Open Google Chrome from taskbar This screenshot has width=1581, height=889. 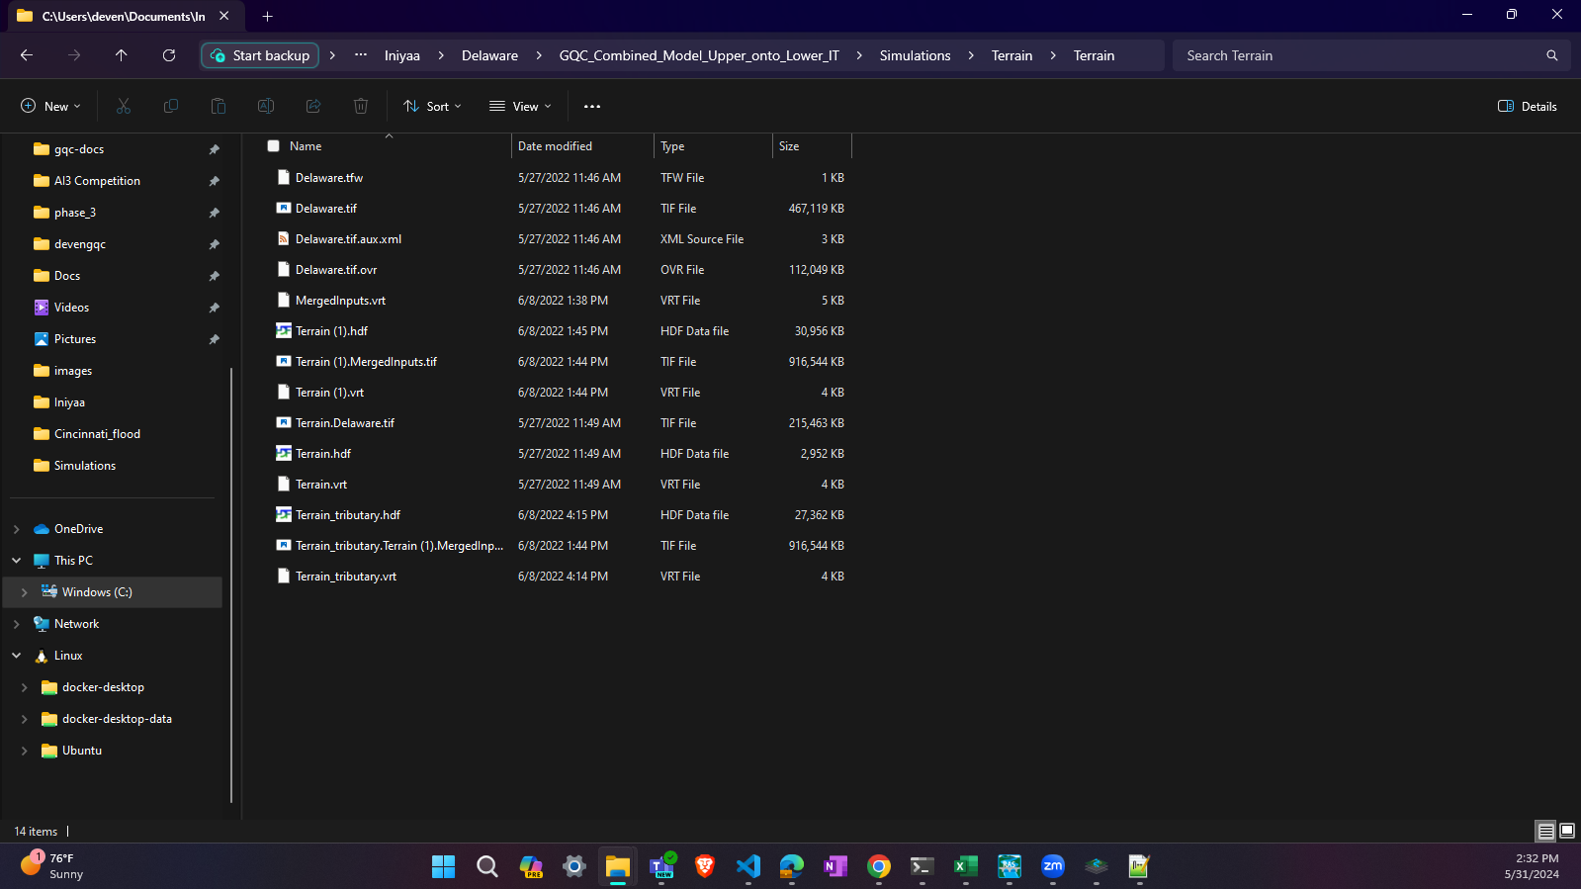(x=879, y=866)
